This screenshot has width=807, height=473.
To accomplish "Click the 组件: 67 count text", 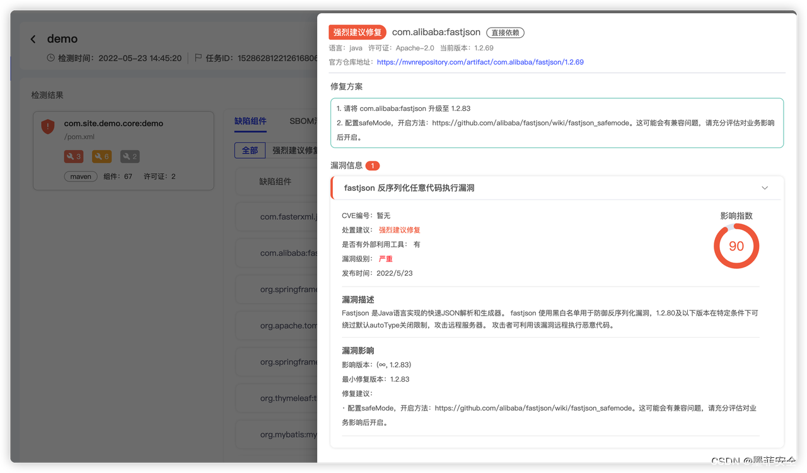I will [118, 176].
